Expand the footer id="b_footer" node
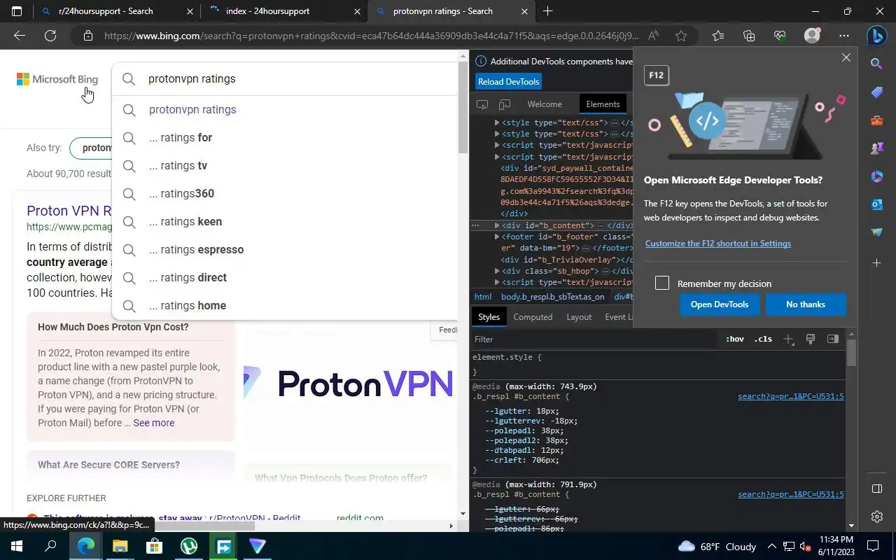This screenshot has width=896, height=560. pos(497,237)
